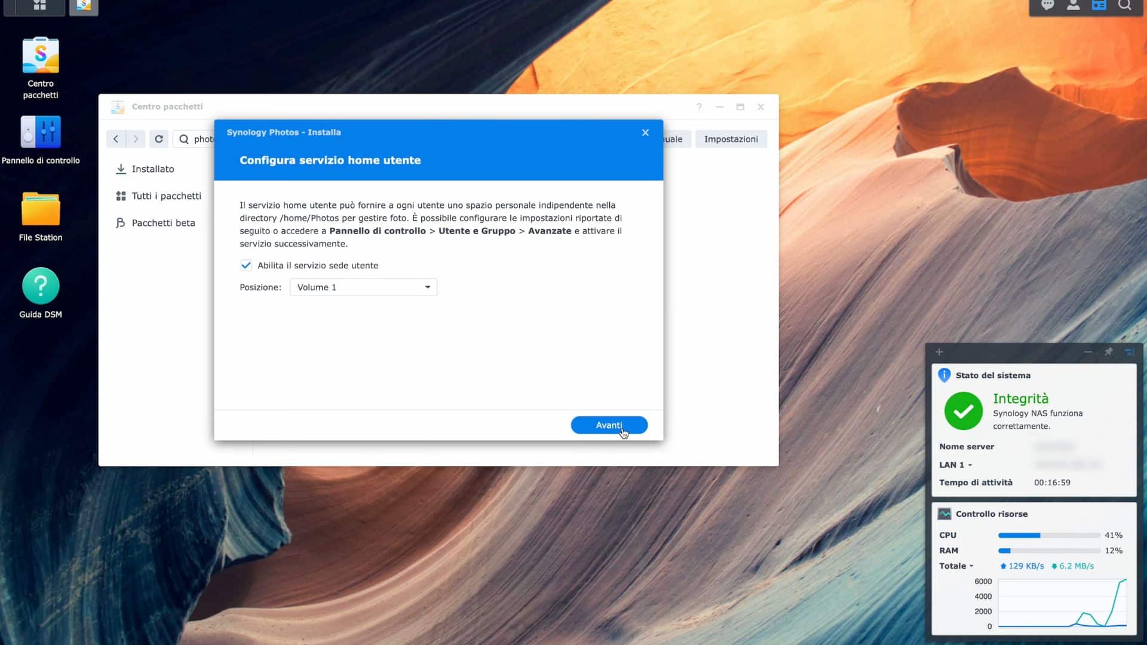The image size is (1147, 645).
Task: Close the Synology Photos install dialog
Action: pyautogui.click(x=645, y=133)
